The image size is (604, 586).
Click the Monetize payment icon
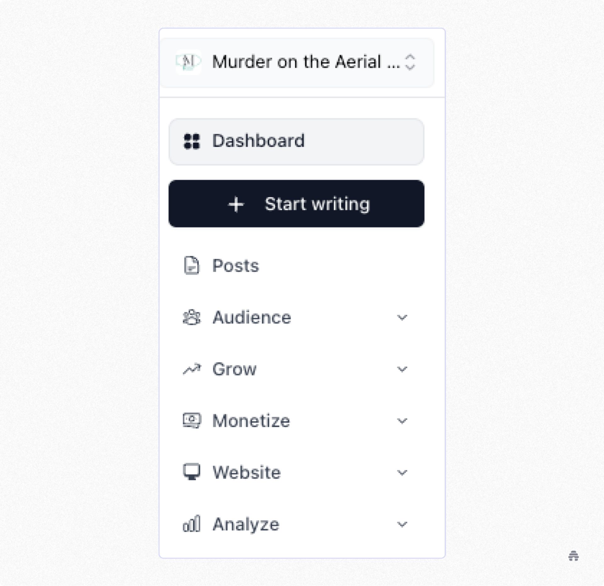coord(192,420)
